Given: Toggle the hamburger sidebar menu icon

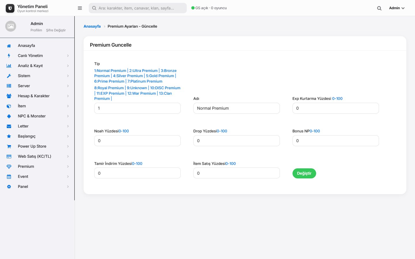Looking at the screenshot, I should [x=80, y=8].
